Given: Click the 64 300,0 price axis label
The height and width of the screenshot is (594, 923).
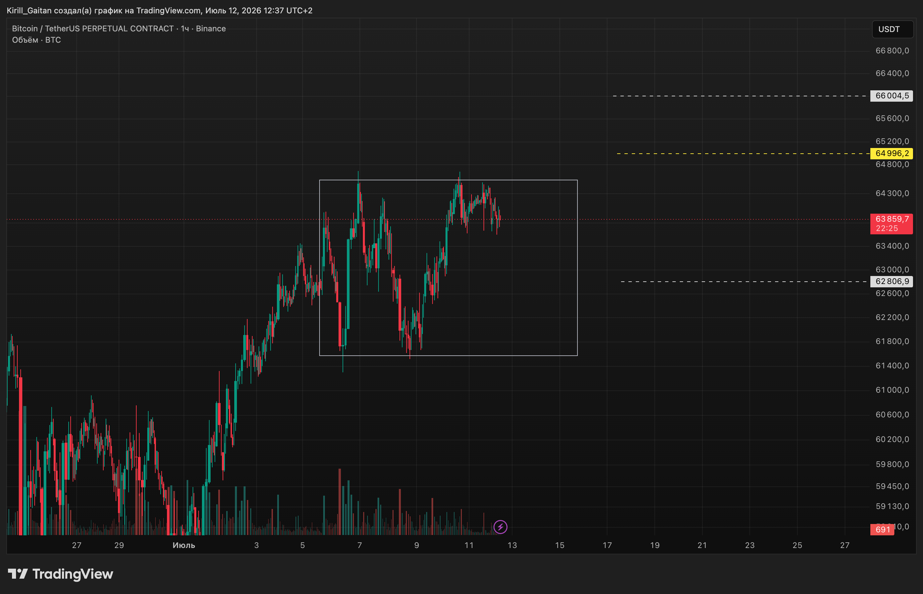Looking at the screenshot, I should (892, 193).
